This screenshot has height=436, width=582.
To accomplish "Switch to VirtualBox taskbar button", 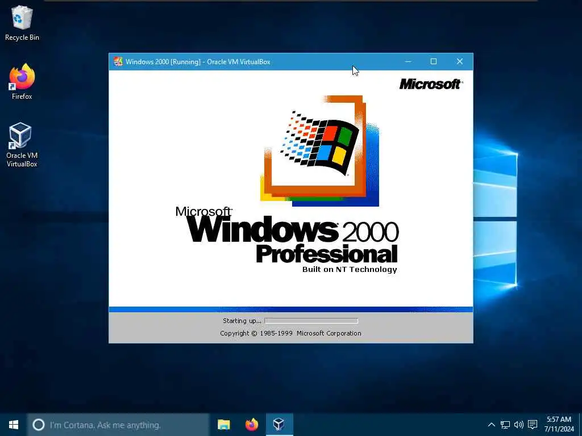I will 280,425.
